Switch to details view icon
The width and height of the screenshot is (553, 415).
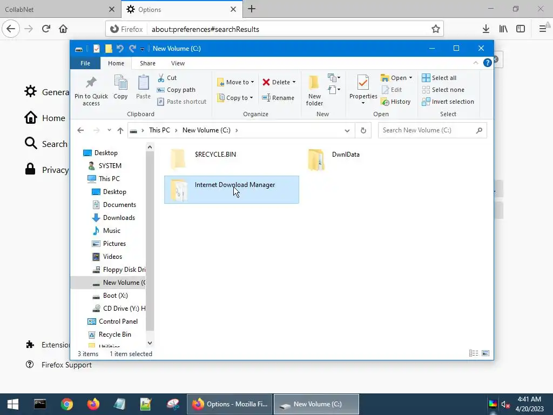coord(474,353)
